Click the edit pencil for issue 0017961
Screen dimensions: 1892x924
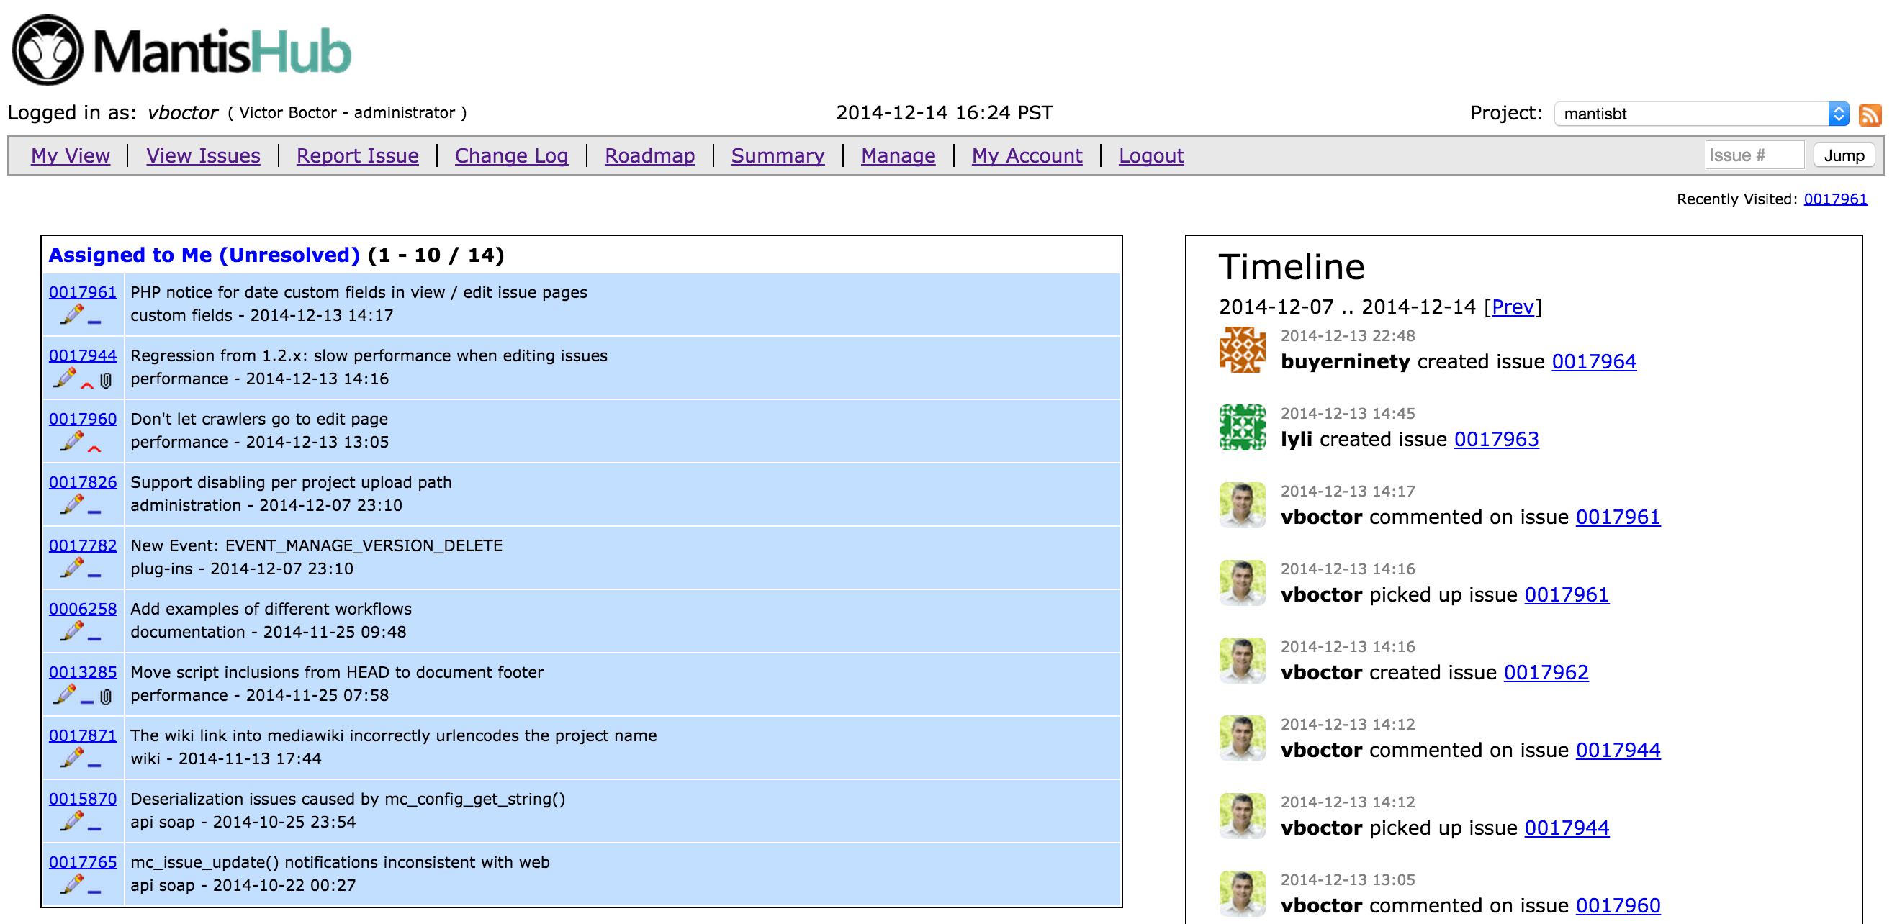click(x=71, y=316)
